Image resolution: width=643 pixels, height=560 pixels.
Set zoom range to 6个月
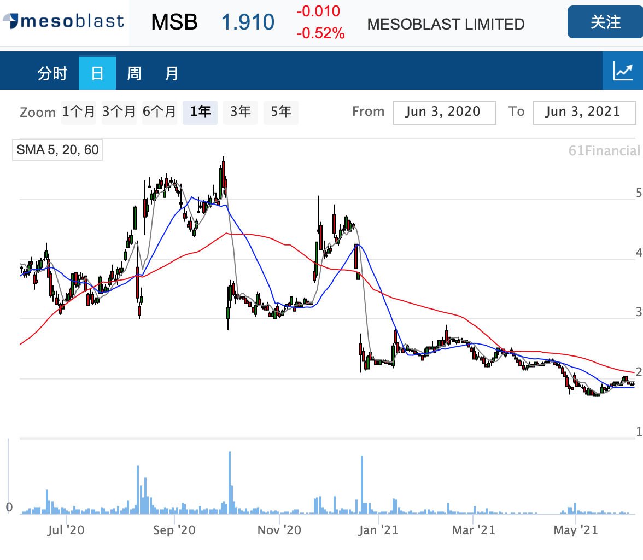[160, 112]
